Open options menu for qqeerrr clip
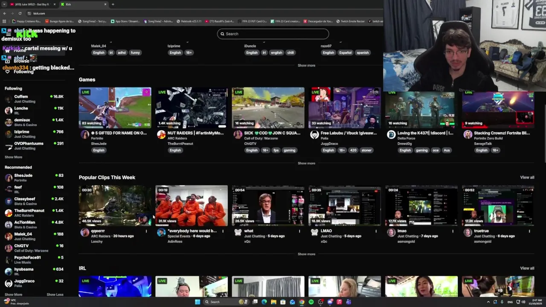This screenshot has width=546, height=307. click(x=146, y=231)
